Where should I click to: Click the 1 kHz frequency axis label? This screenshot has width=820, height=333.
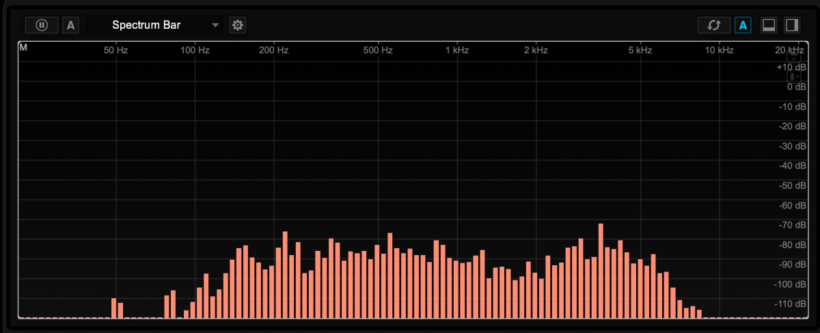coord(456,51)
